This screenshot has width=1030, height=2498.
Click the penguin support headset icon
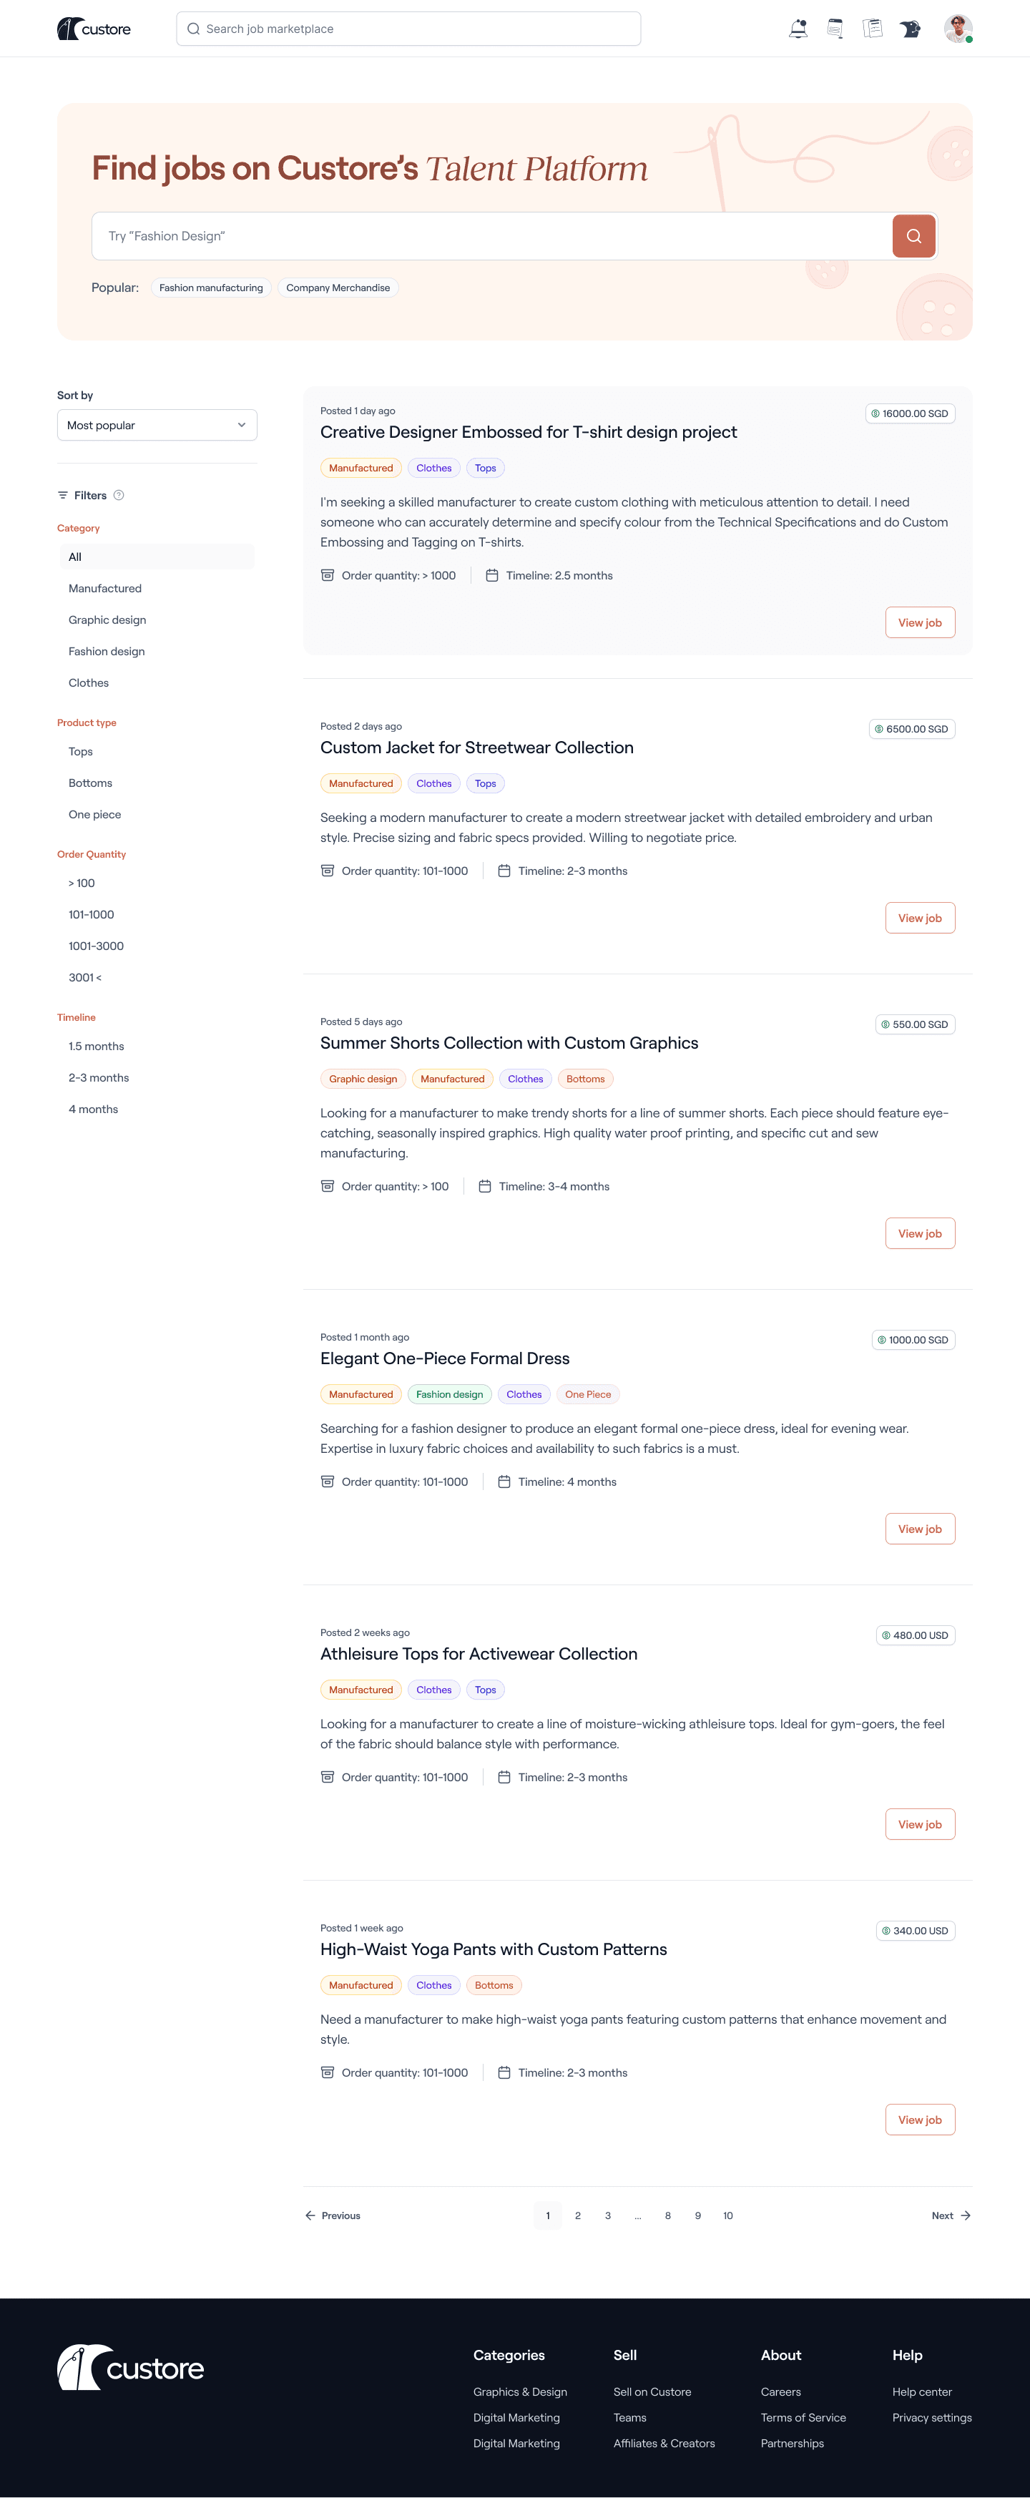(x=910, y=28)
